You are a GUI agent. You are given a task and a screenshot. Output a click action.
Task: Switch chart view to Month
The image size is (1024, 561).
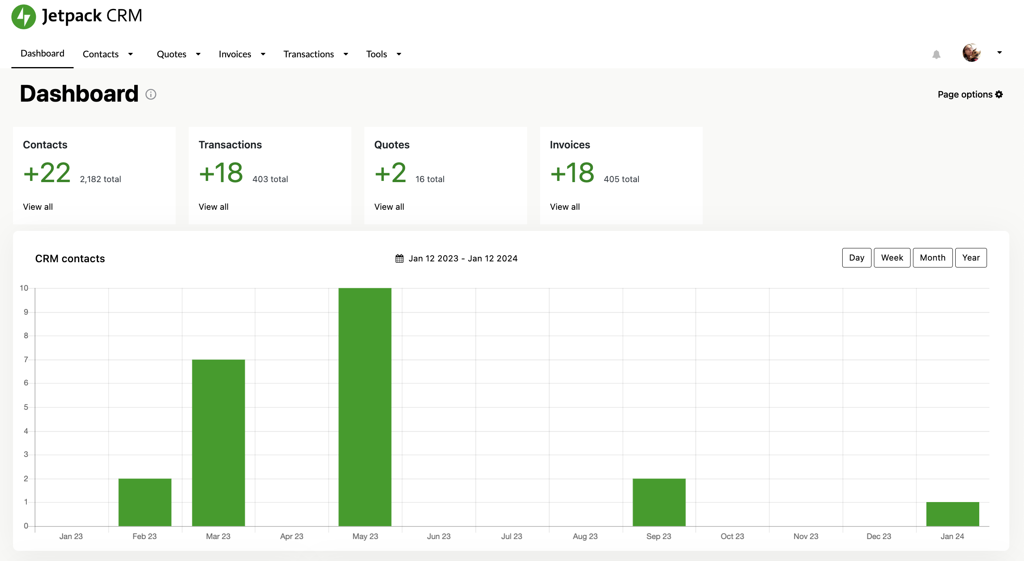pyautogui.click(x=932, y=257)
